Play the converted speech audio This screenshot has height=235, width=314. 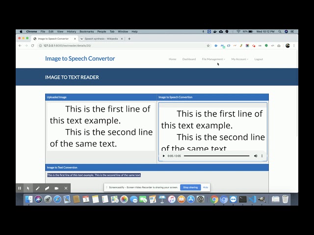tap(163, 156)
